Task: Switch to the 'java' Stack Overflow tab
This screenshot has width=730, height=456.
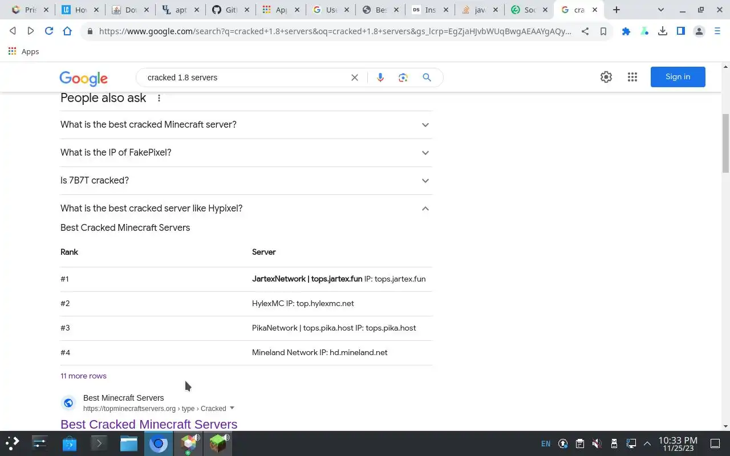Action: [x=481, y=10]
